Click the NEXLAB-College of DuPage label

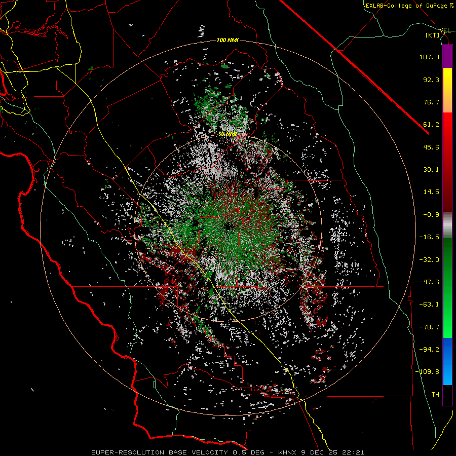point(407,6)
